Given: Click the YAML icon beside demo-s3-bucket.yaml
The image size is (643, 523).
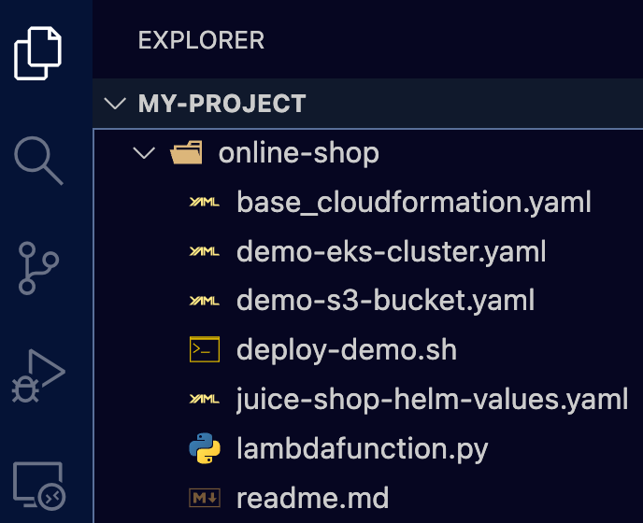Looking at the screenshot, I should [205, 301].
